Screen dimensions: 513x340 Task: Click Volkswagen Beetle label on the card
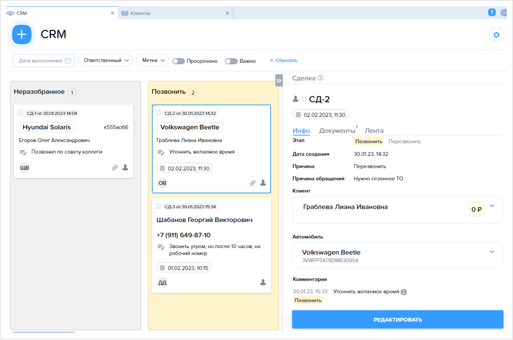[190, 127]
